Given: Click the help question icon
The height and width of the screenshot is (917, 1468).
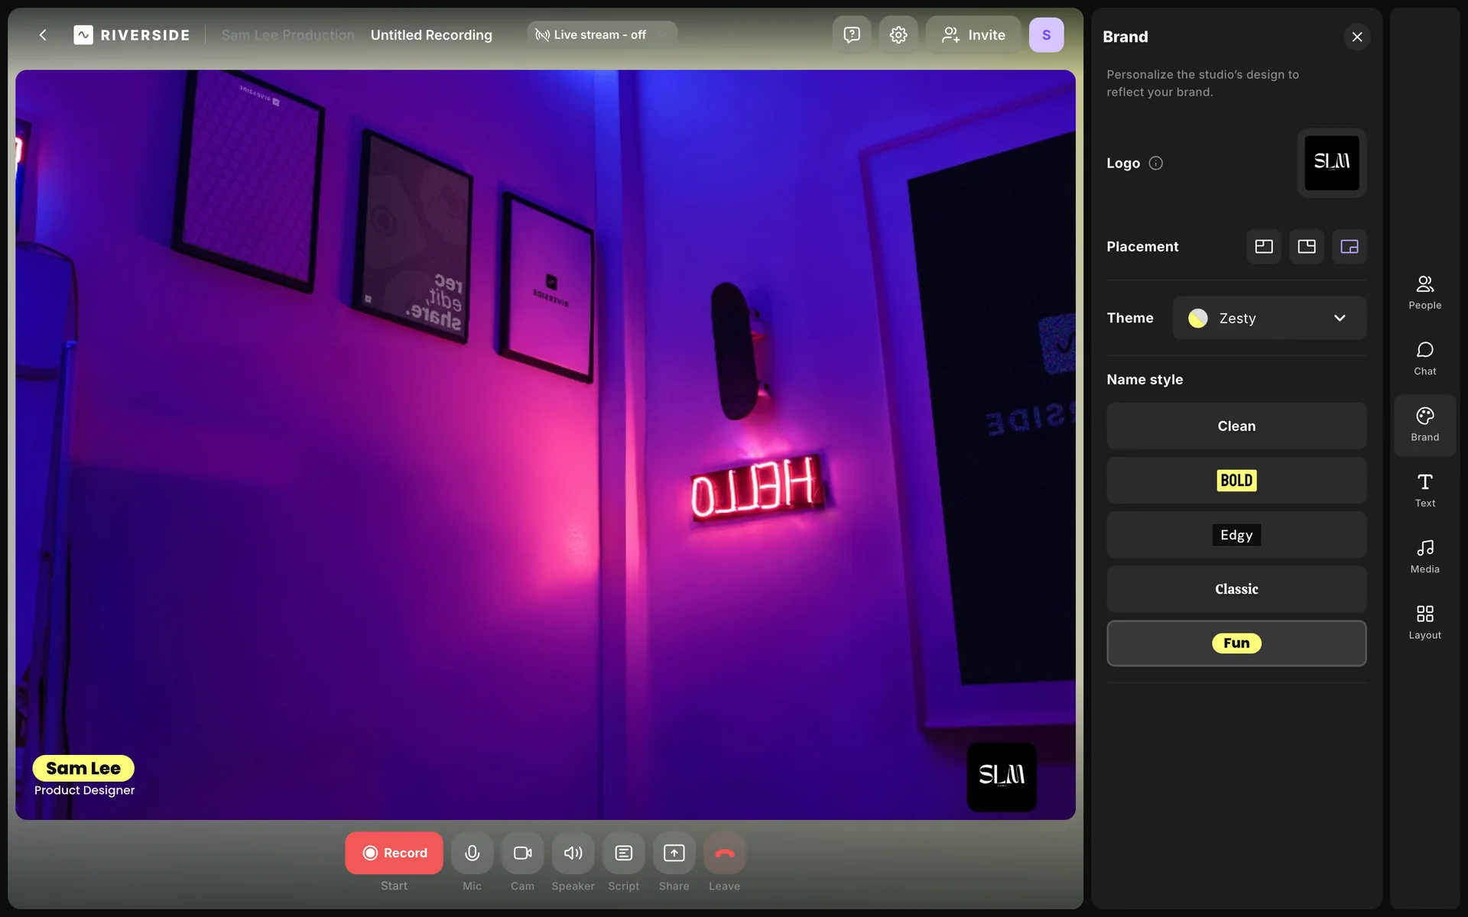Looking at the screenshot, I should coord(851,35).
